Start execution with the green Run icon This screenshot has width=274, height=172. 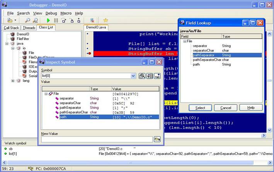tap(48, 20)
